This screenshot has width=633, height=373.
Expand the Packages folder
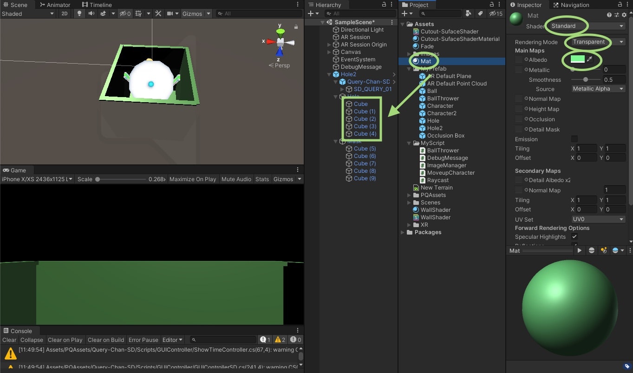click(403, 232)
